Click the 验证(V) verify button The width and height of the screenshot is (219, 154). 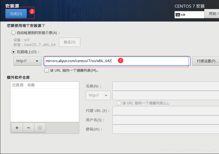pyautogui.click(x=70, y=42)
